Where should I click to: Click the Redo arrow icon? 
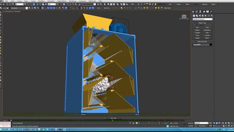[x=4, y=4]
